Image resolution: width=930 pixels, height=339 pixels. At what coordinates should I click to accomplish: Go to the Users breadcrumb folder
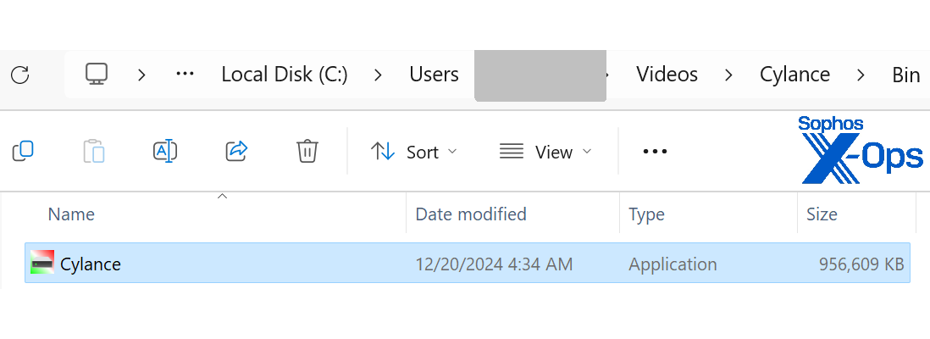point(434,75)
